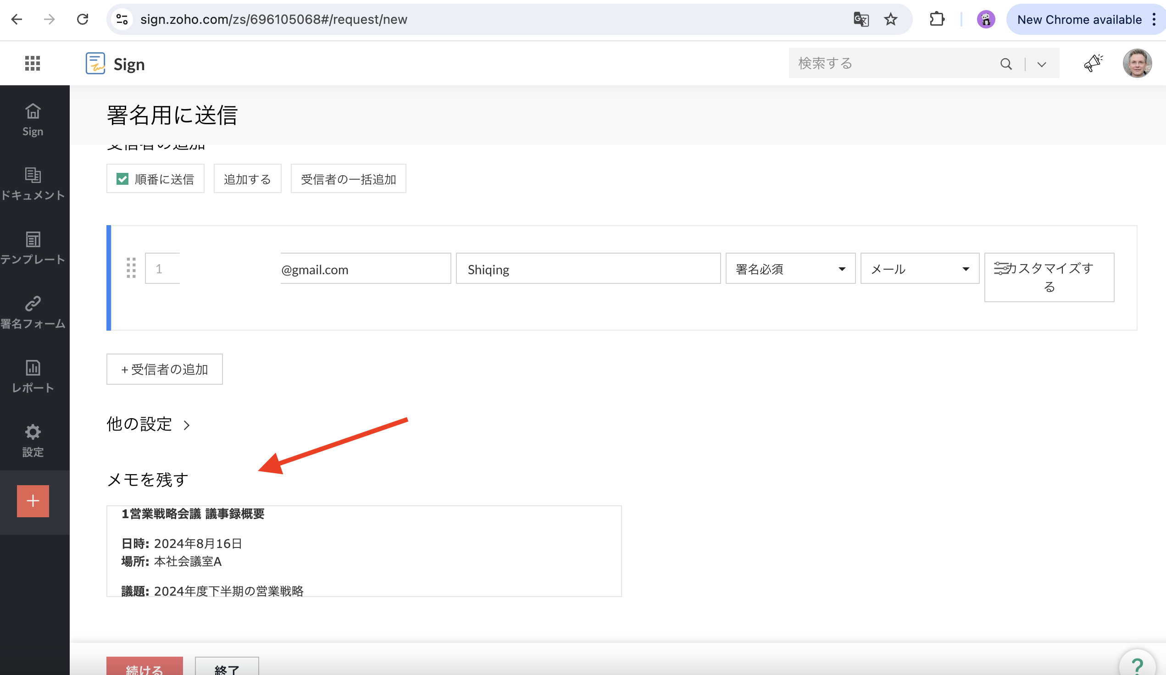Open search filter dropdown arrow
The width and height of the screenshot is (1166, 675).
tap(1042, 64)
